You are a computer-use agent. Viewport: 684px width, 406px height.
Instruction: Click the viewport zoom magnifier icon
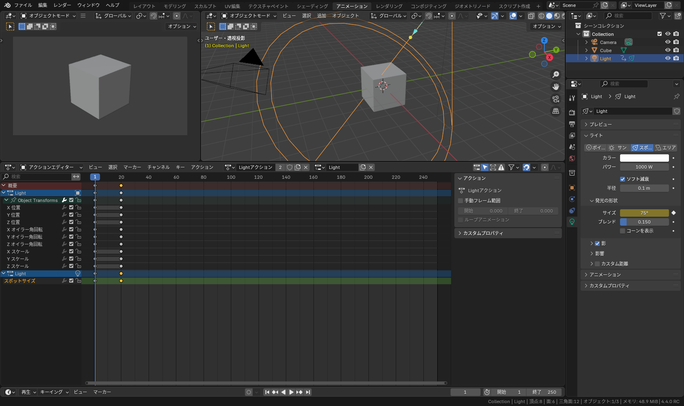[555, 75]
